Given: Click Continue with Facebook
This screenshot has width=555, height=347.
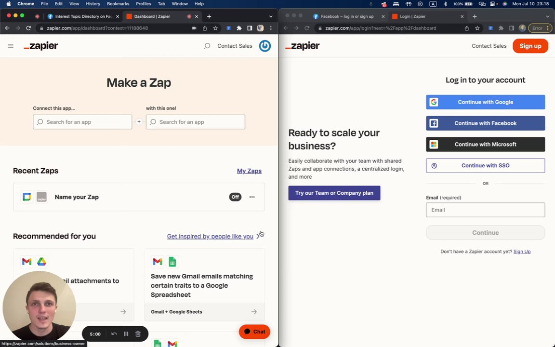Looking at the screenshot, I should (485, 123).
